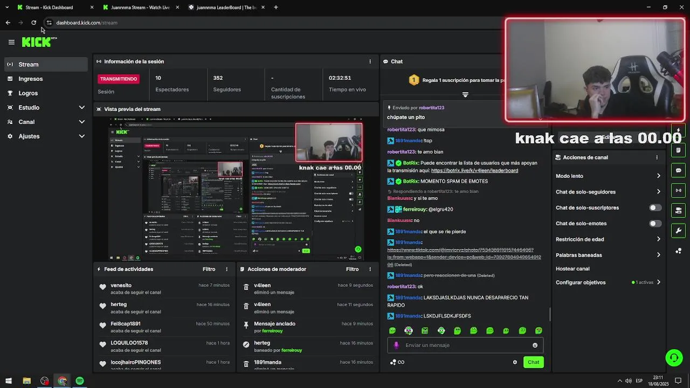Image resolution: width=690 pixels, height=388 pixels.
Task: Open chat settings gear icon
Action: tap(515, 362)
